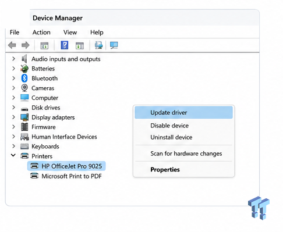Expand the Bluetooth node

coord(13,78)
